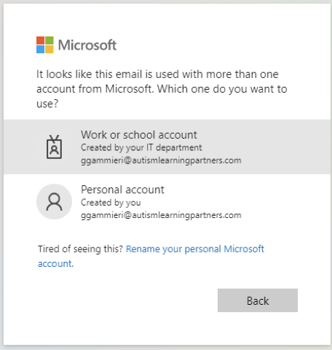Select the person silhouette icon for personal account

pos(54,201)
